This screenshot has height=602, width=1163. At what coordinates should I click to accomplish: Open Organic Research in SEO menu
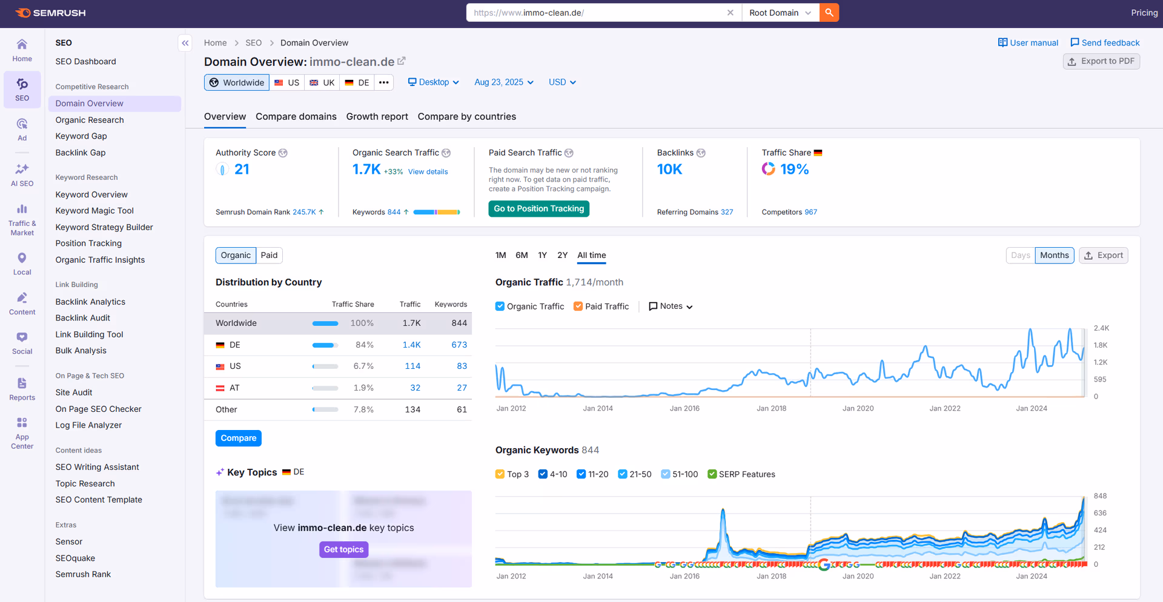point(90,120)
